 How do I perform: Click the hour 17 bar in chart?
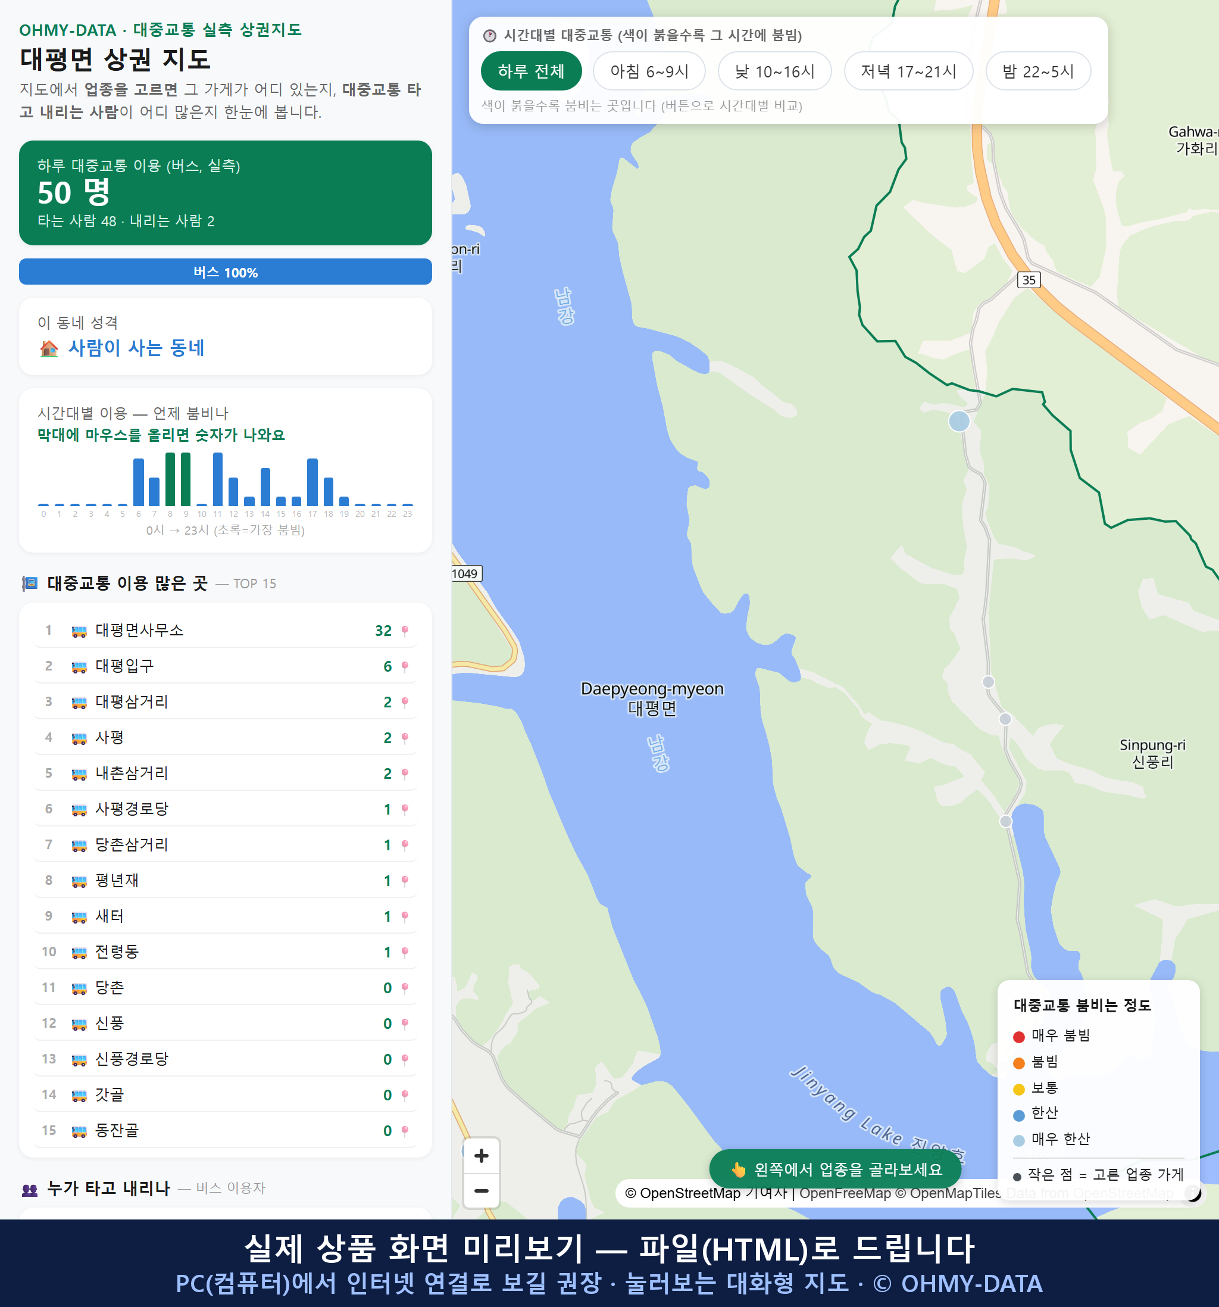click(x=313, y=482)
